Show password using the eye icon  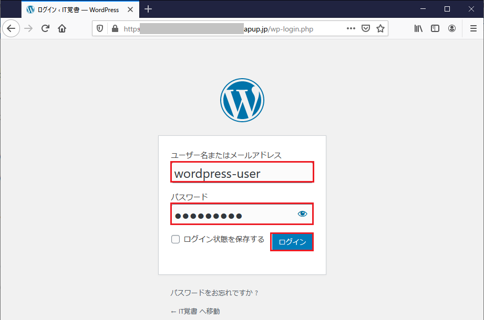tap(302, 214)
